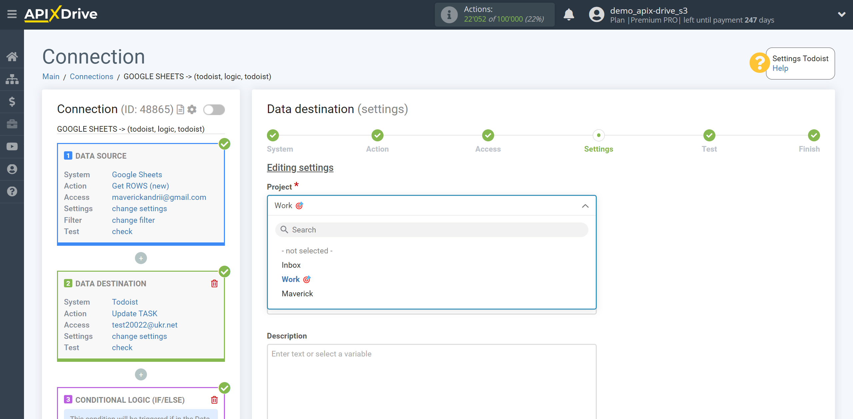
Task: Open connection notes document icon
Action: point(180,109)
